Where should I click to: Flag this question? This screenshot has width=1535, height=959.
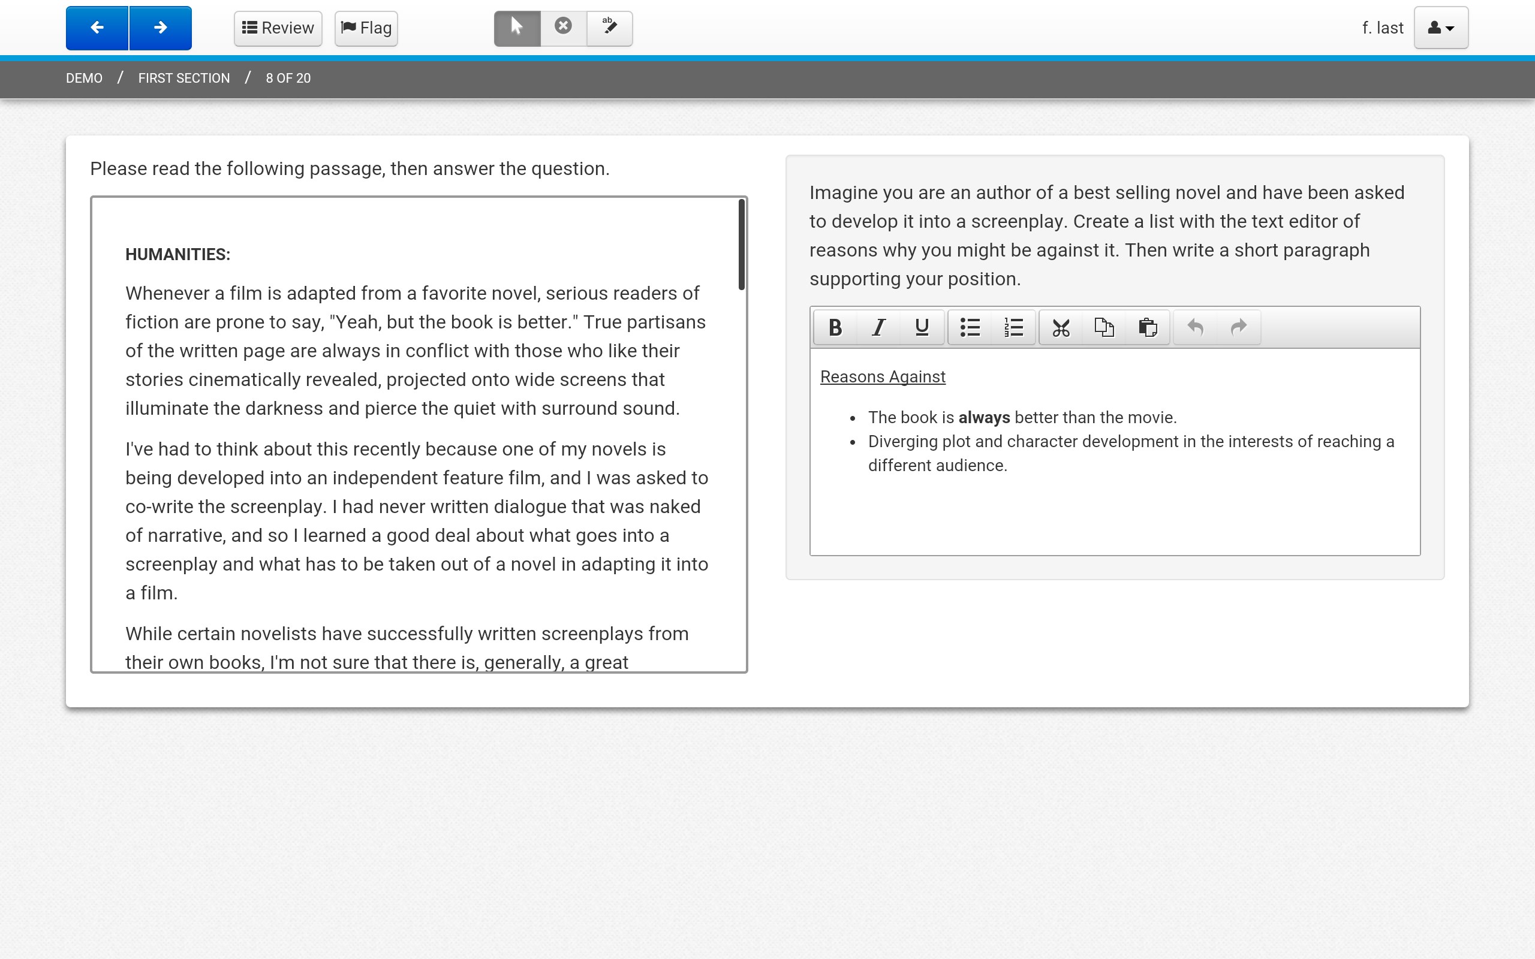pos(365,28)
